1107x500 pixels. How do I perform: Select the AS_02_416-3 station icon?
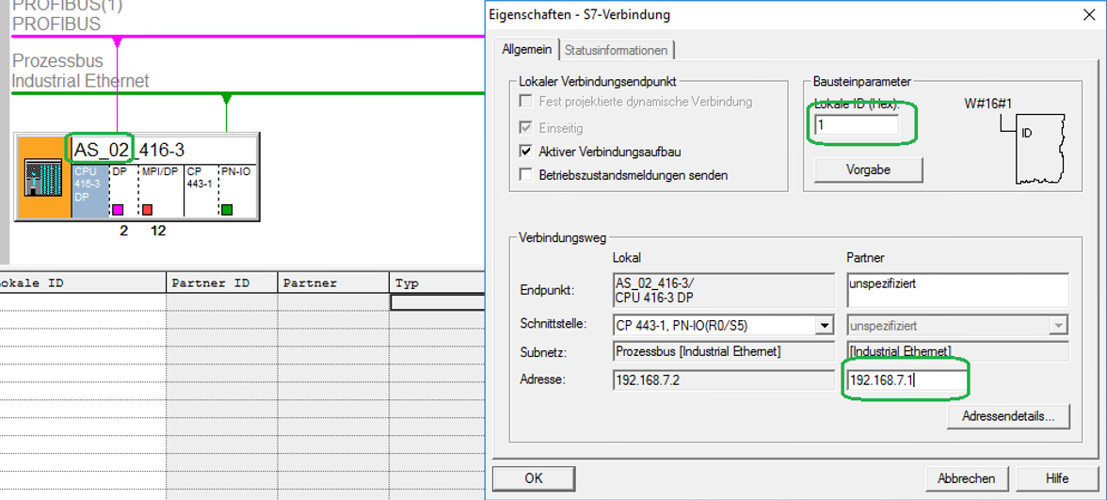(x=43, y=177)
